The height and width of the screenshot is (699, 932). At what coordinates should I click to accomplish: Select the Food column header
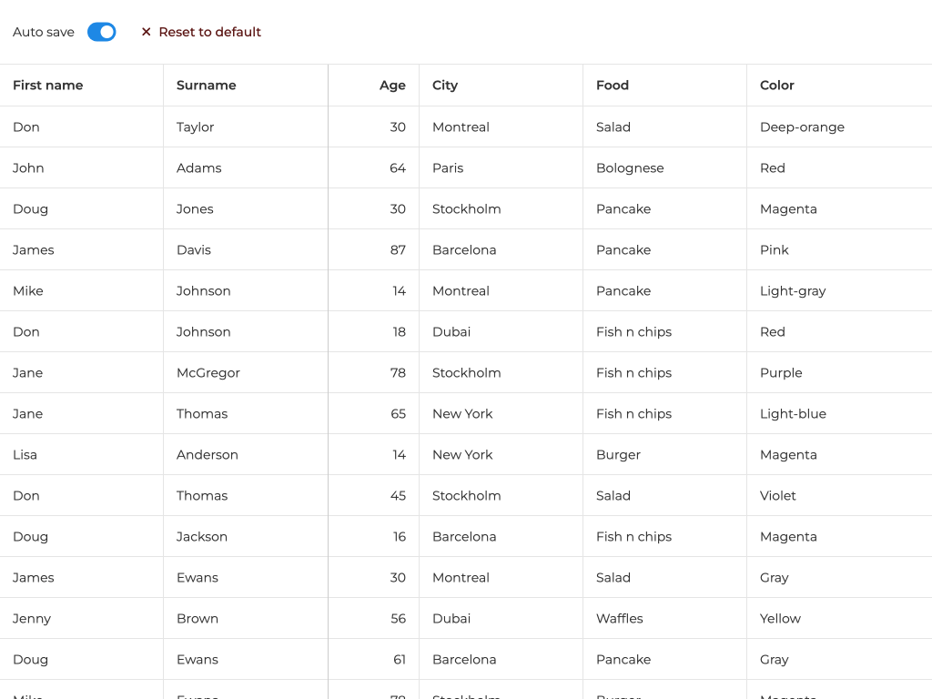point(613,86)
